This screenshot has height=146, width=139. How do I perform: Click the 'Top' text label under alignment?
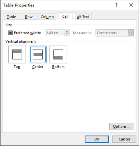coord(17,67)
